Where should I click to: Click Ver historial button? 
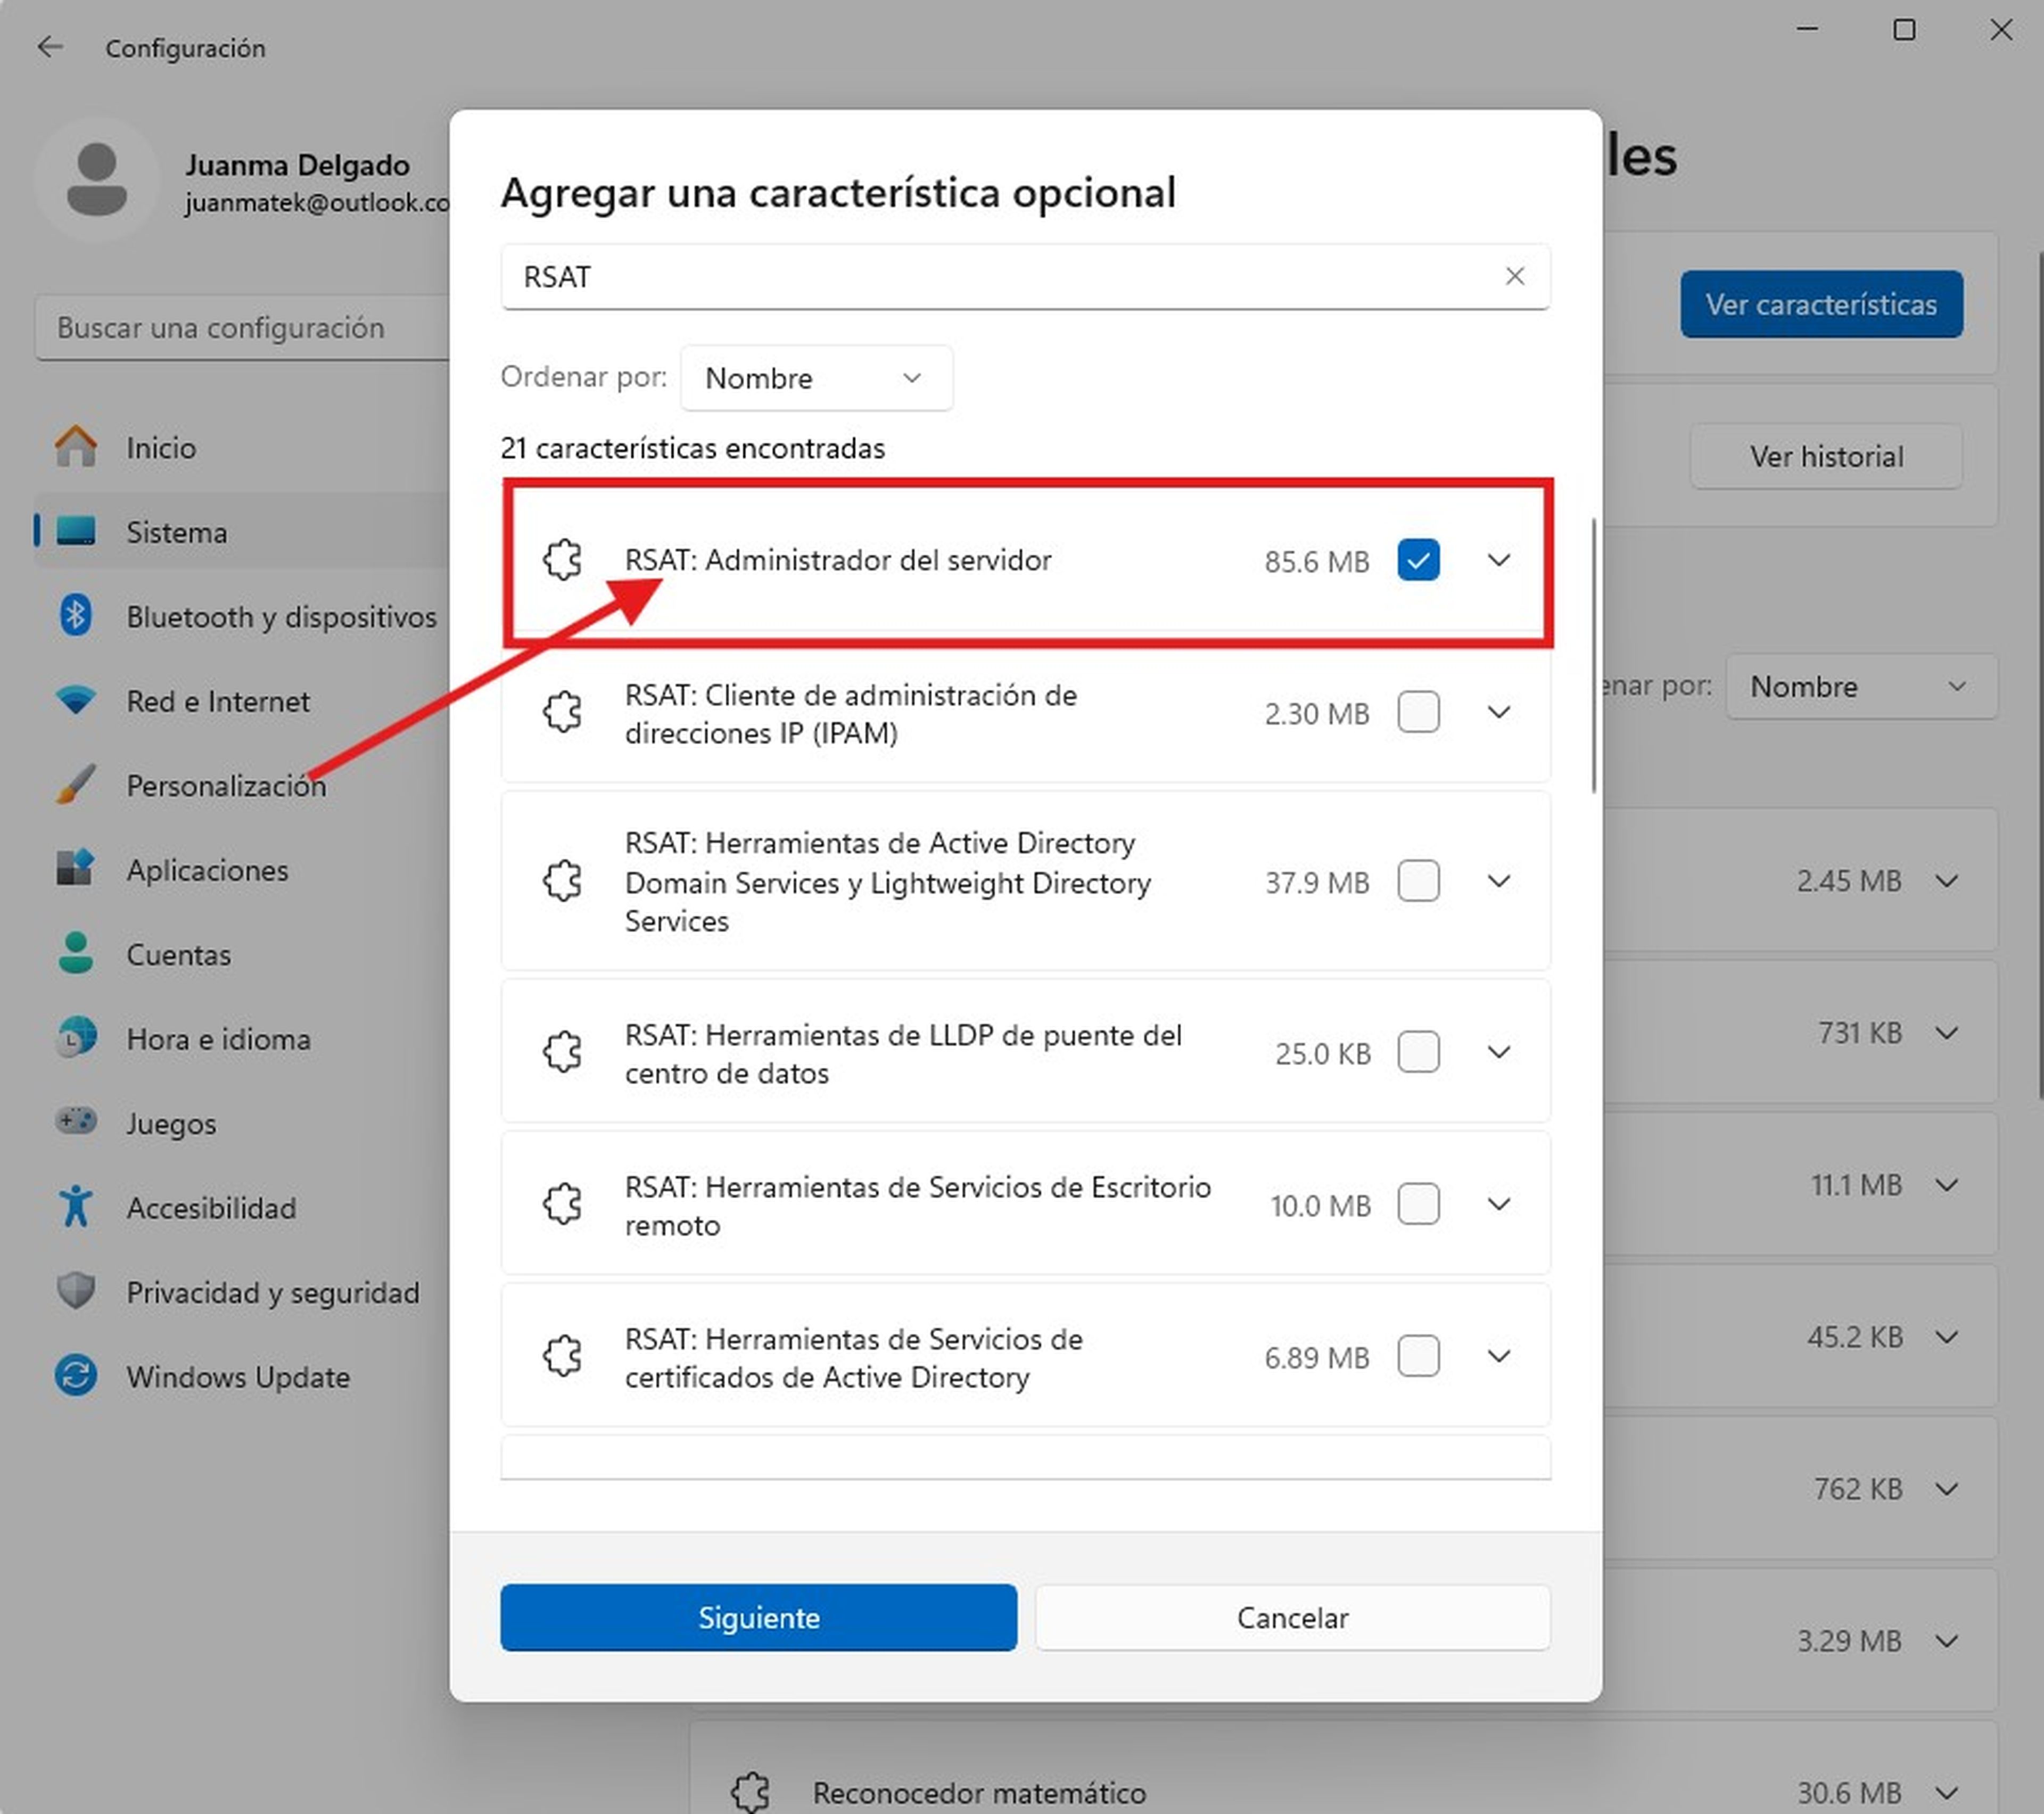pos(1826,456)
